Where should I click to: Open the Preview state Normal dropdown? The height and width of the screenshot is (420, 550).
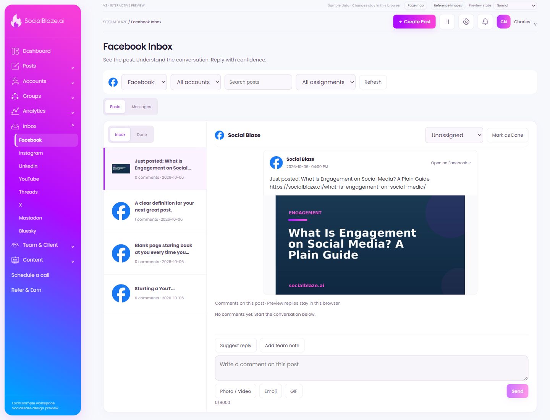click(x=515, y=5)
